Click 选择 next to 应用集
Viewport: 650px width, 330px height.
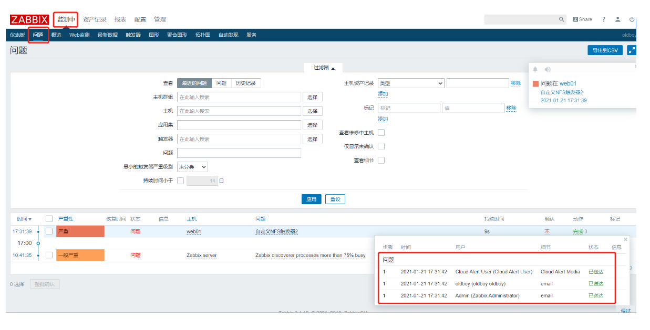point(313,125)
